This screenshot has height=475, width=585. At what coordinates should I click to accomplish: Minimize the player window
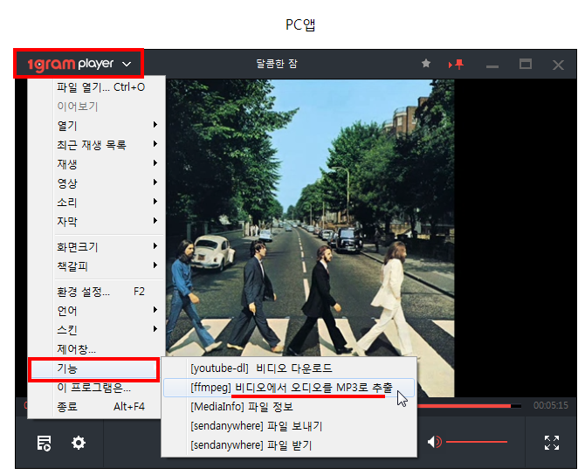click(492, 66)
